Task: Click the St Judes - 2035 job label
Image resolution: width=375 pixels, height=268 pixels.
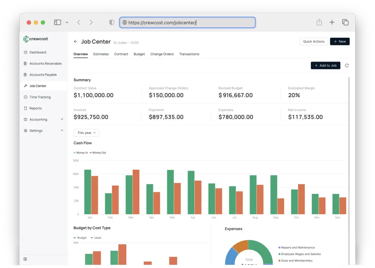Action: pos(126,42)
